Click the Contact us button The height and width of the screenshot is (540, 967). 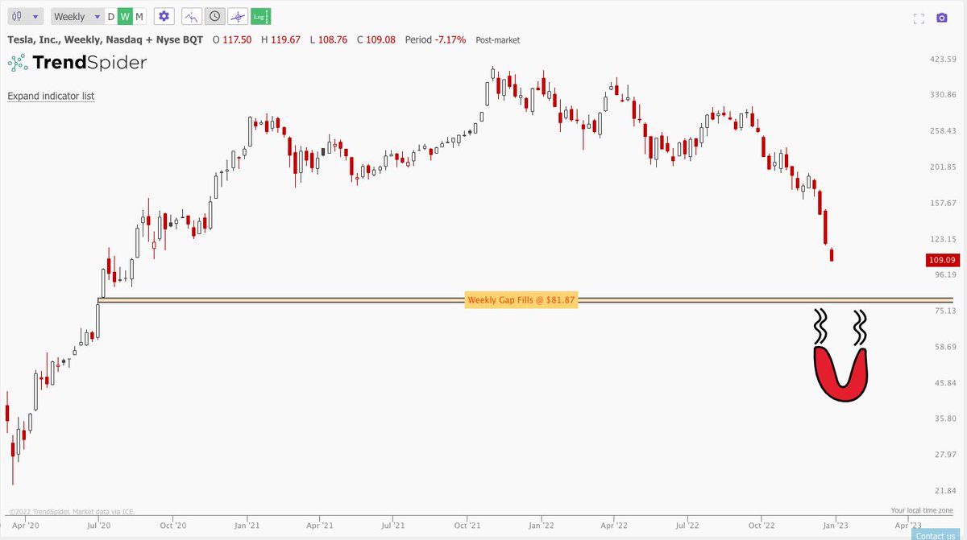[936, 535]
